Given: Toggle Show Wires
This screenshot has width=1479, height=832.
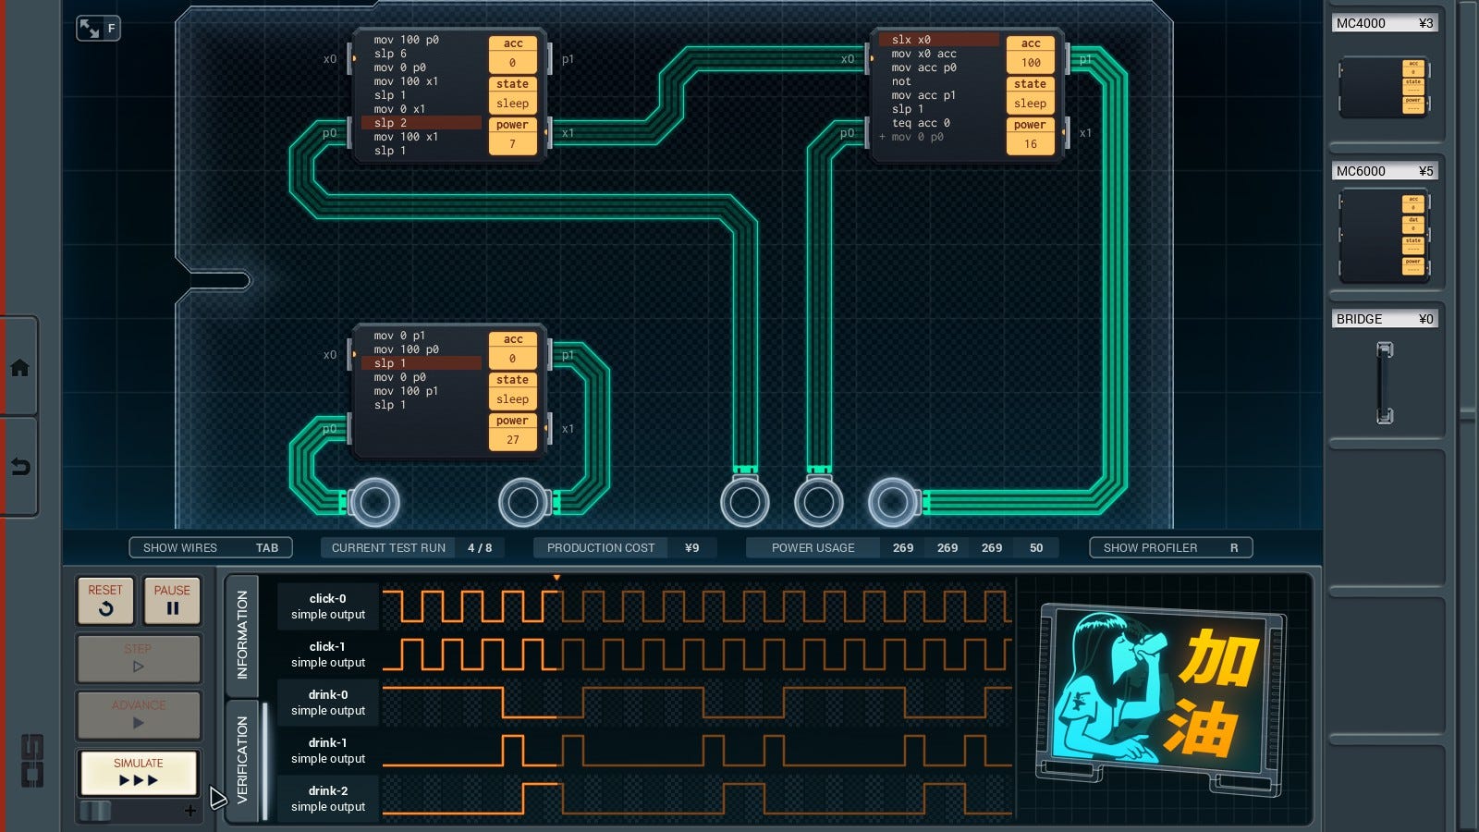Looking at the screenshot, I should 211,548.
